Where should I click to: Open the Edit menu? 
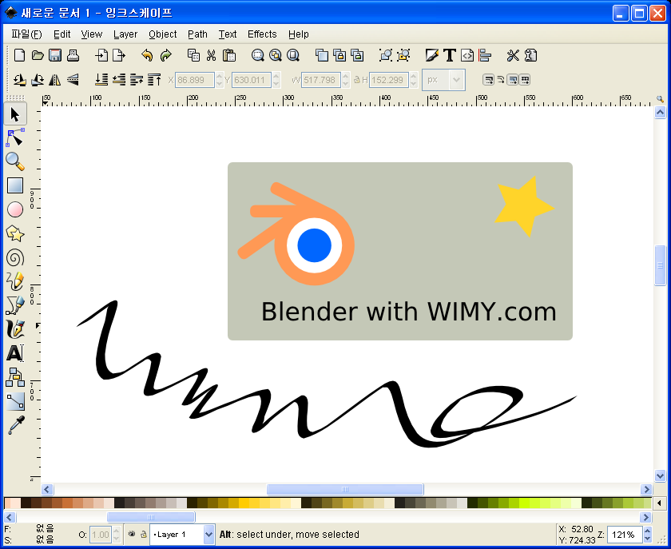[62, 34]
